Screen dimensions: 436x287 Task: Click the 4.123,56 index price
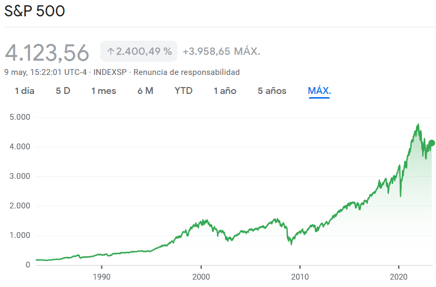pos(47,53)
